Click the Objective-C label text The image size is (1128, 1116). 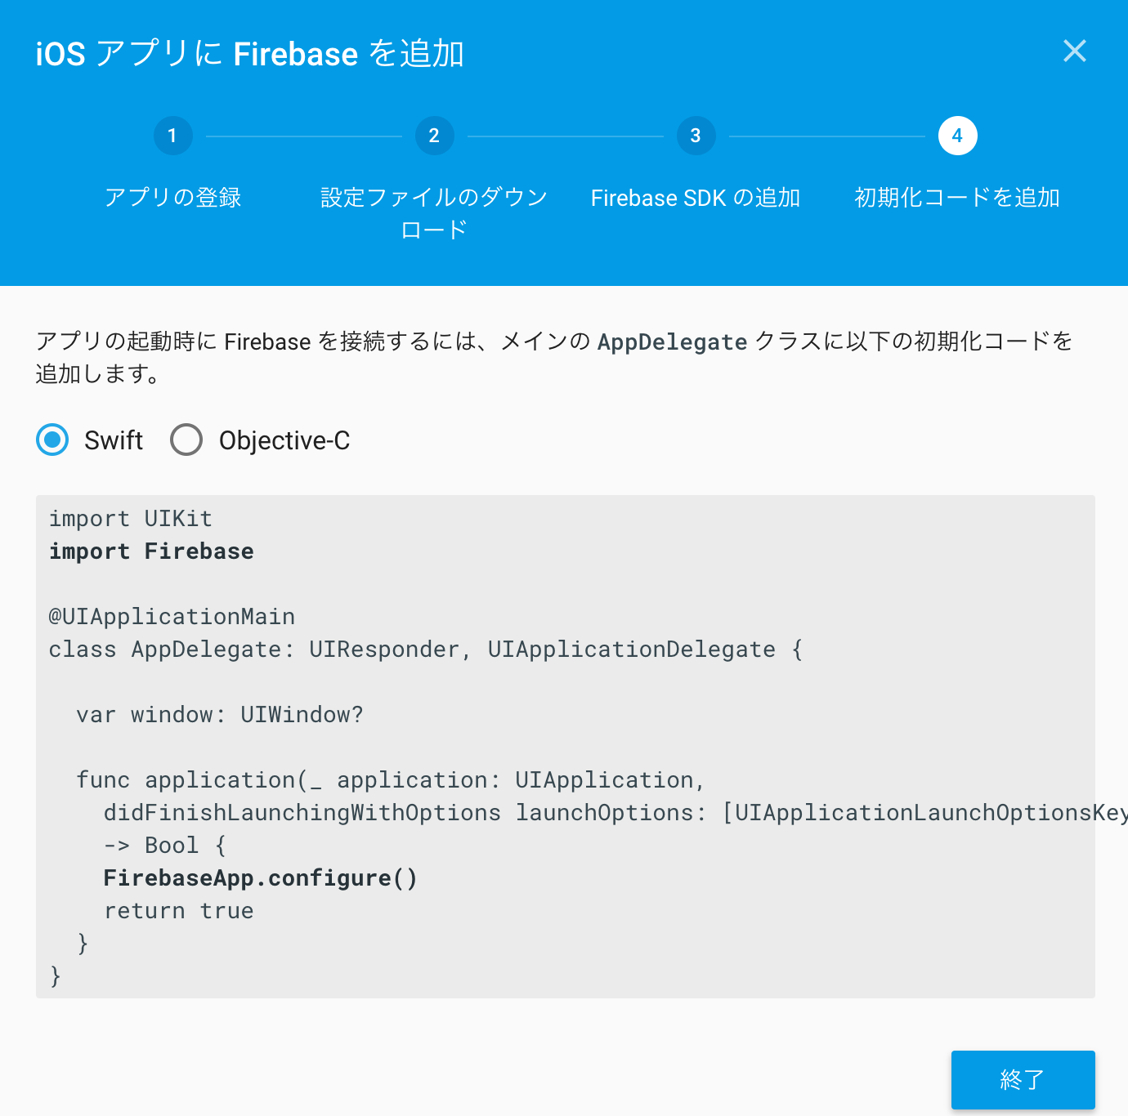(284, 440)
